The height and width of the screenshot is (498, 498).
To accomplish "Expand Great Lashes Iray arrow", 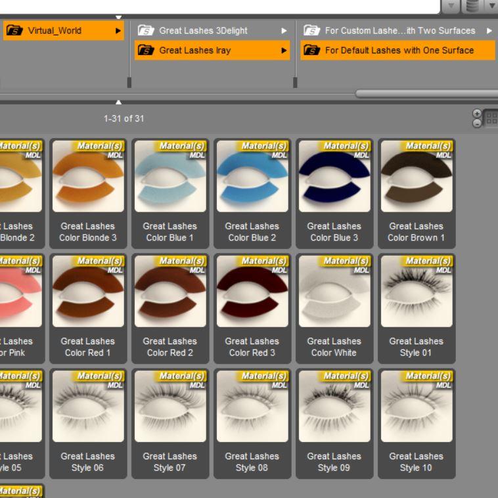I will [x=284, y=51].
